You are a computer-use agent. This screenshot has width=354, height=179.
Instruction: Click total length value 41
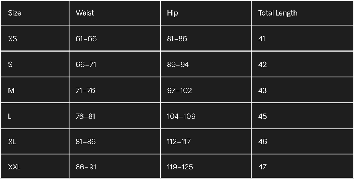click(262, 38)
